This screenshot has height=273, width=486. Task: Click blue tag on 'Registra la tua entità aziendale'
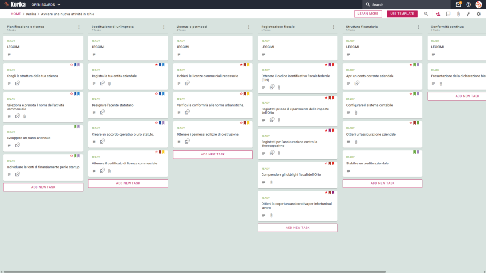click(160, 64)
